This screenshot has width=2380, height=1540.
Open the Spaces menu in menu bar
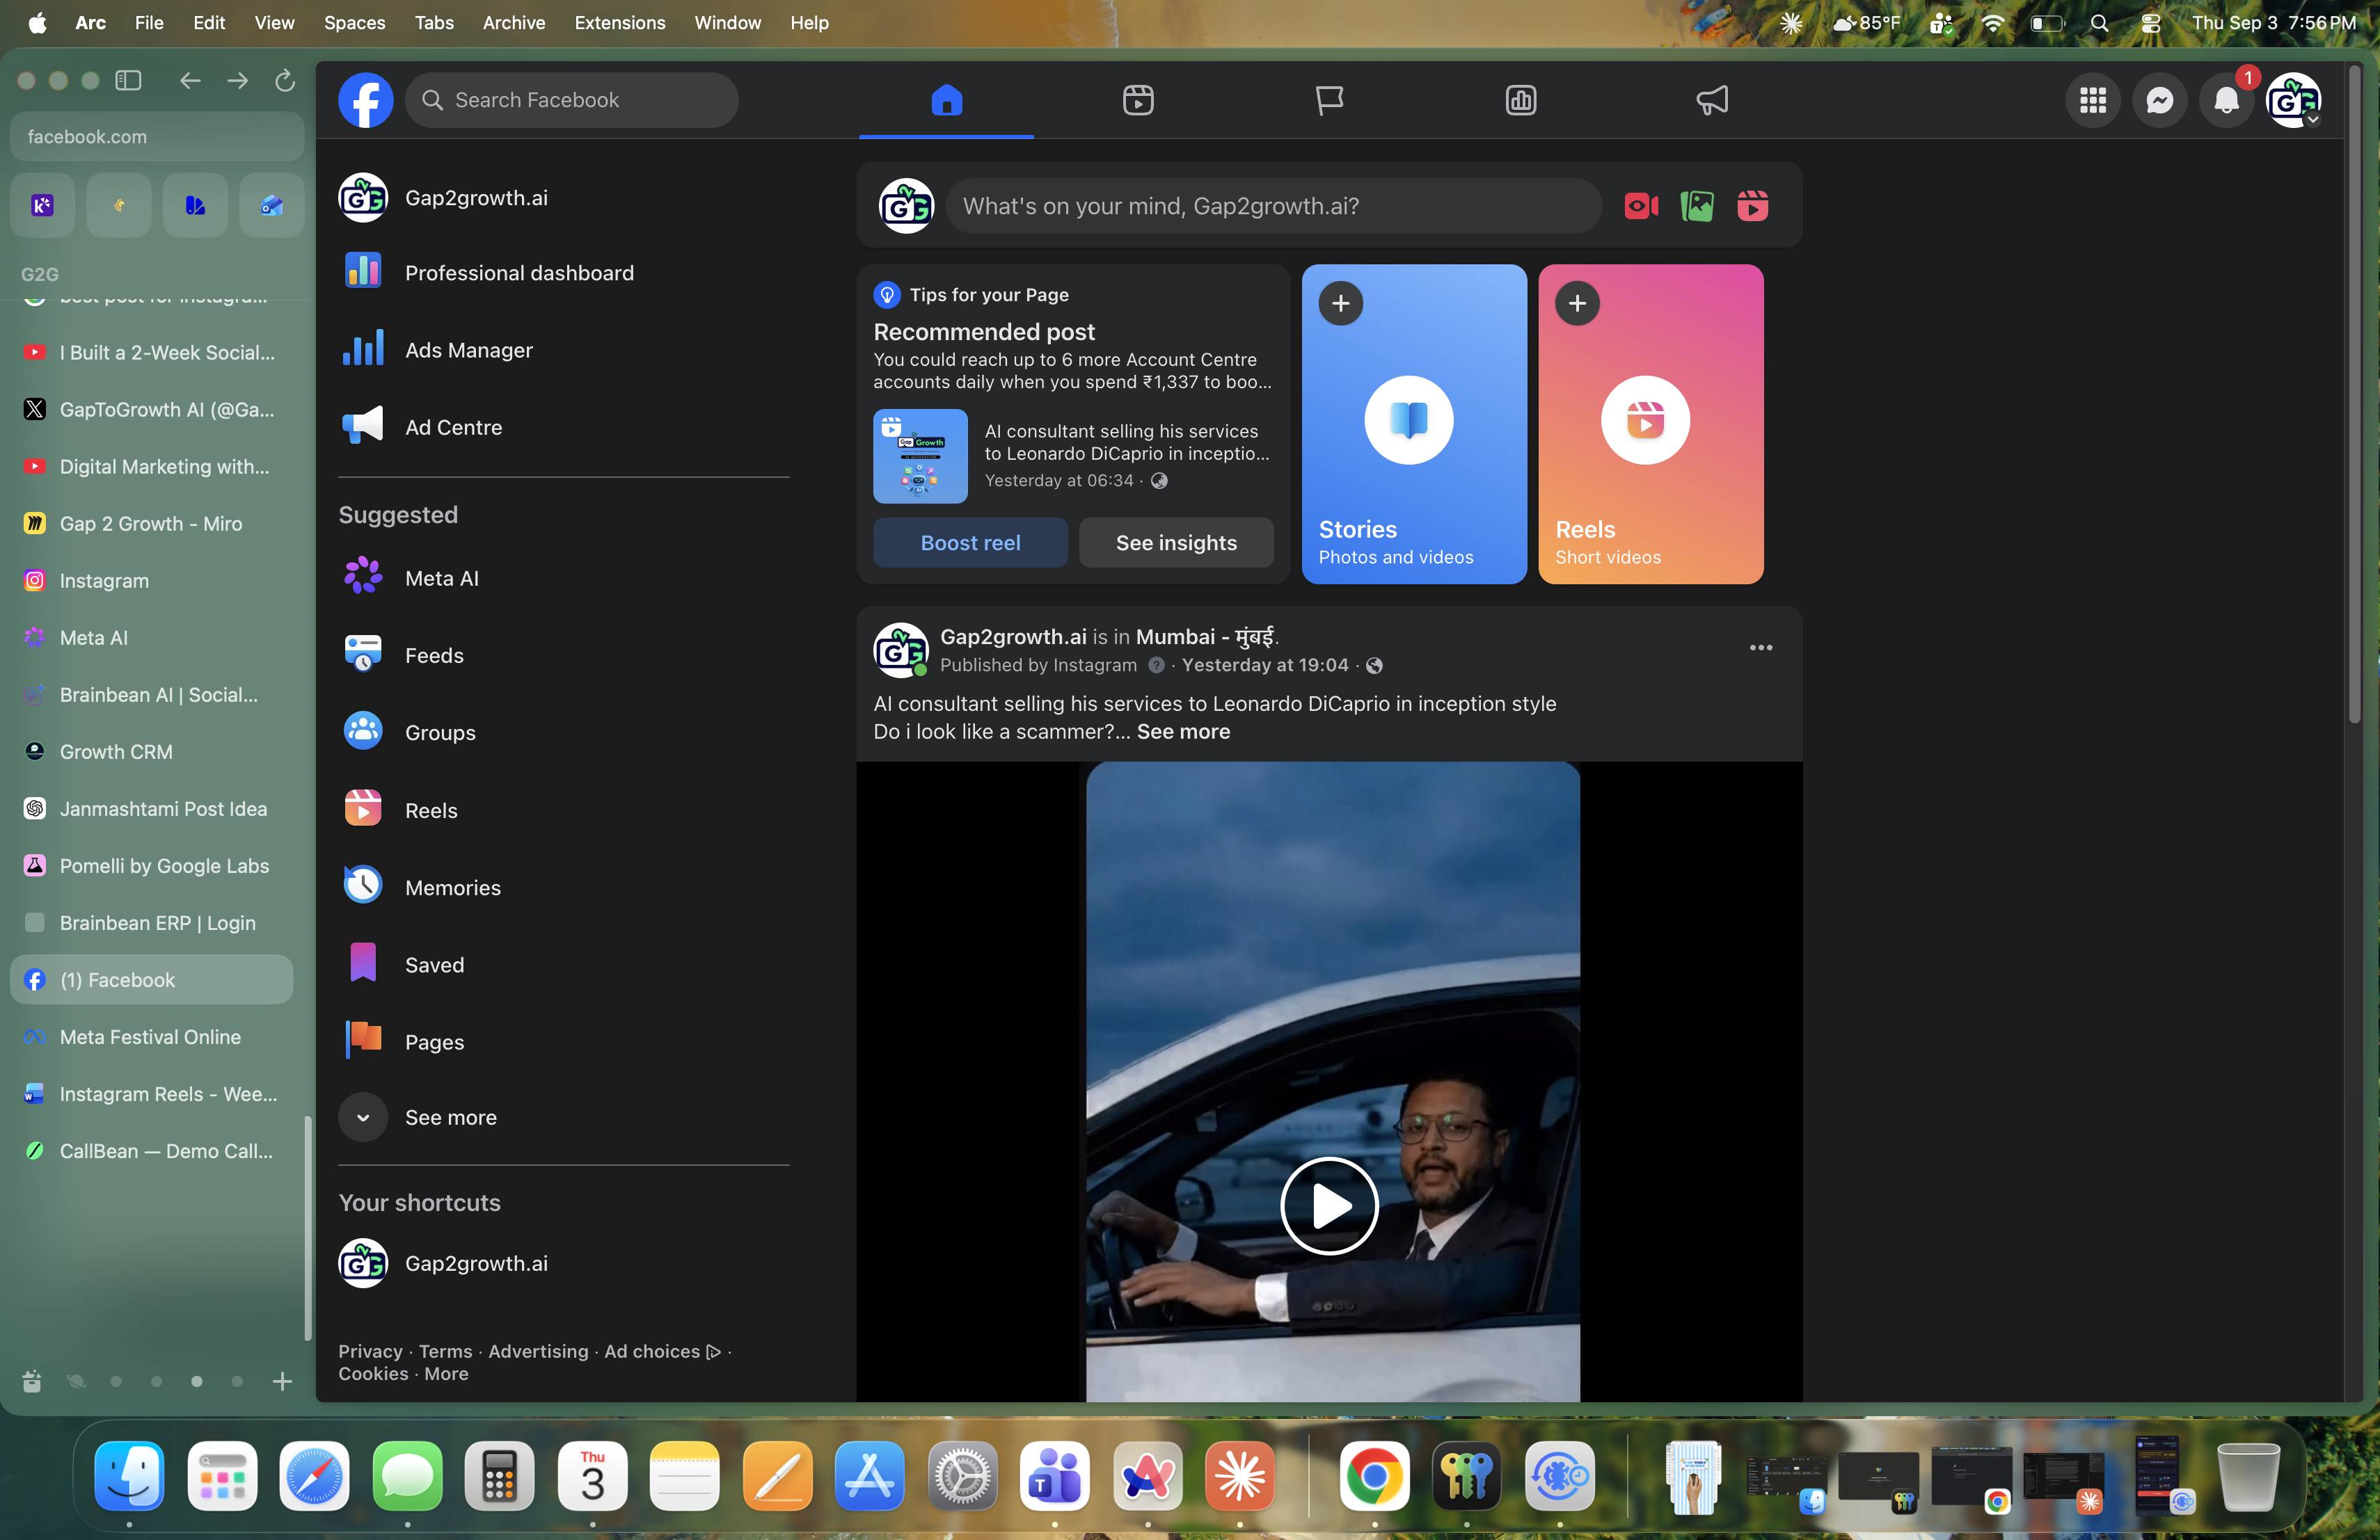tap(354, 22)
